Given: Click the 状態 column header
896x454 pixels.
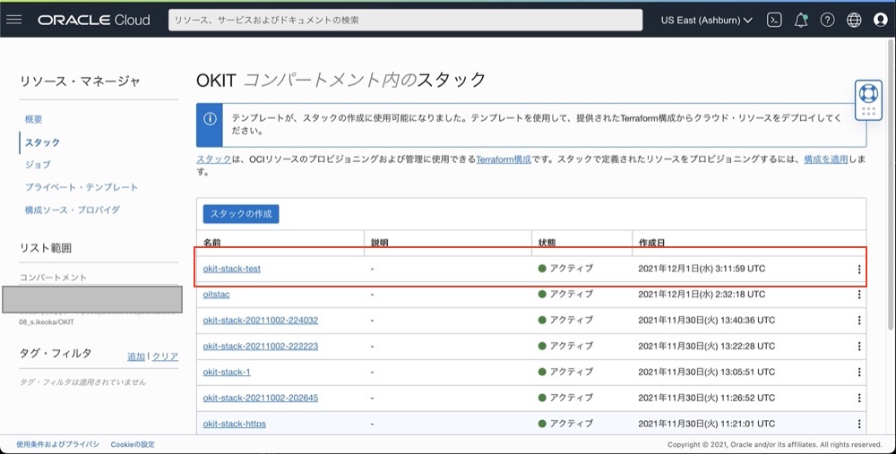Looking at the screenshot, I should coord(547,243).
